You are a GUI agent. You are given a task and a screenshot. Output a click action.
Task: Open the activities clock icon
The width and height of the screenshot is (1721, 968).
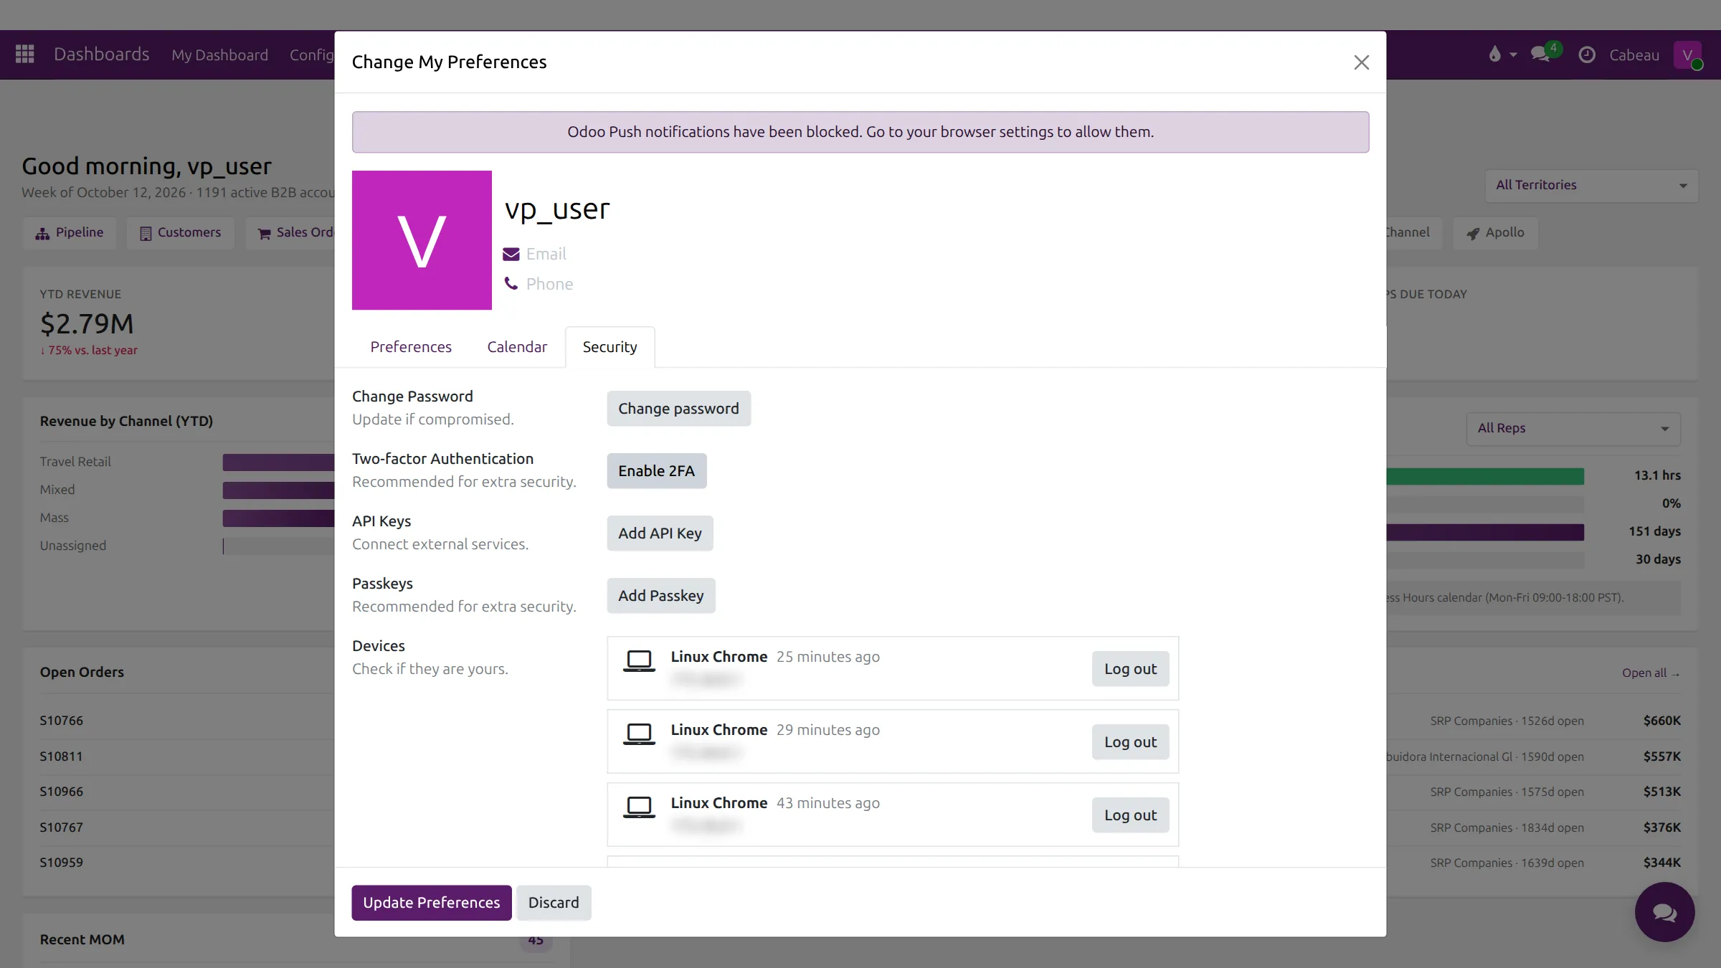coord(1587,54)
